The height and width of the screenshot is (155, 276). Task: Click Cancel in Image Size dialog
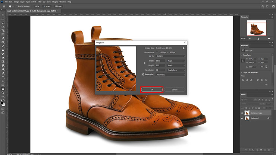click(174, 89)
